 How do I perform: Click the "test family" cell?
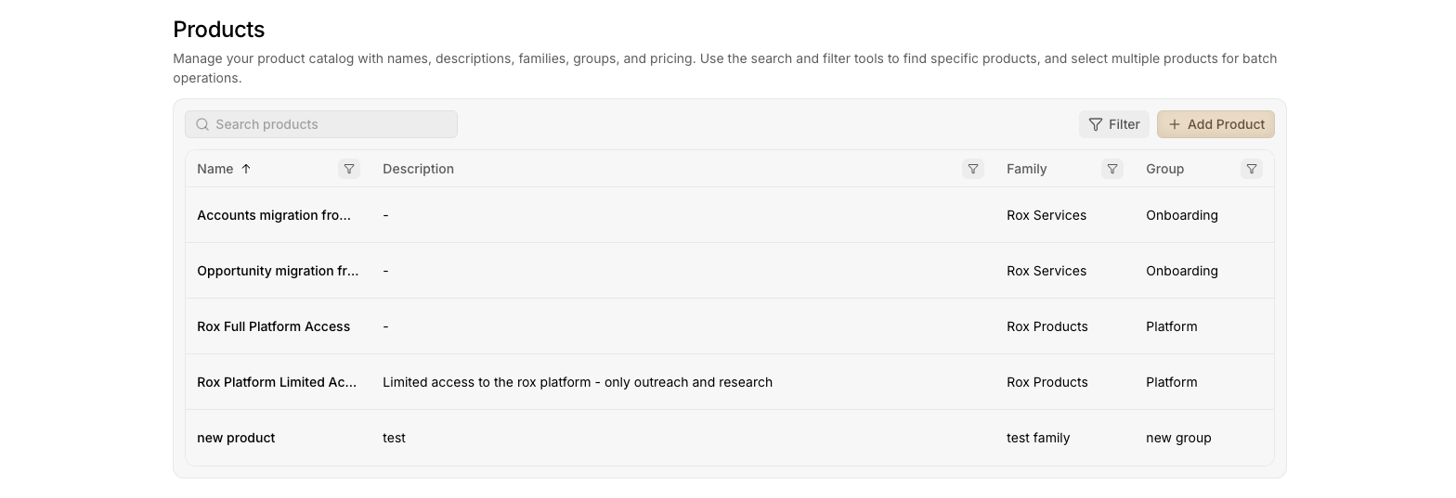(x=1038, y=438)
